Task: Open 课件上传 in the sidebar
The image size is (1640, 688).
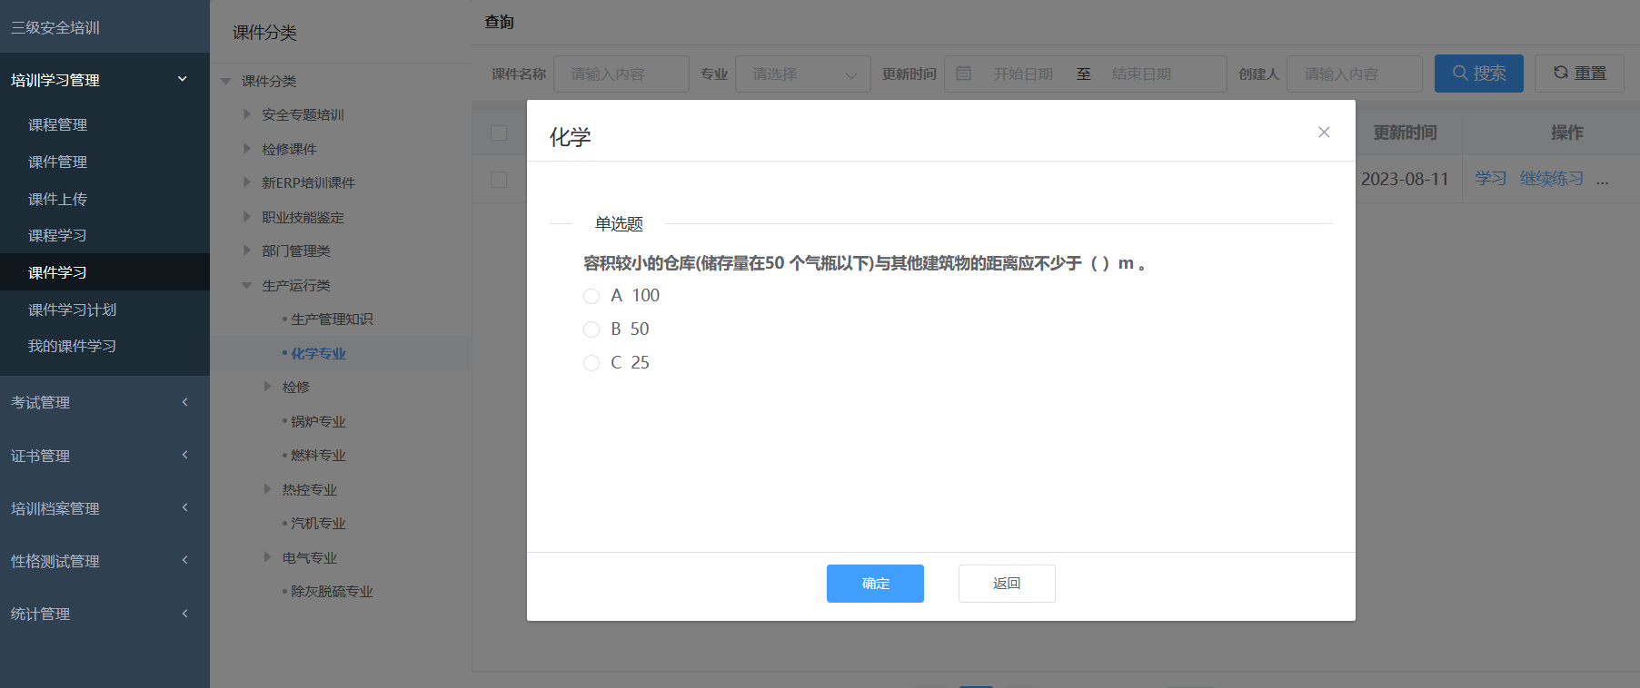Action: (x=57, y=199)
